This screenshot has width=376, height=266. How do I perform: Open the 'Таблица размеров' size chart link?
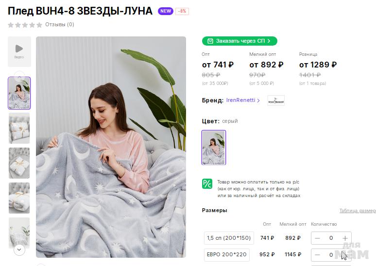(357, 211)
